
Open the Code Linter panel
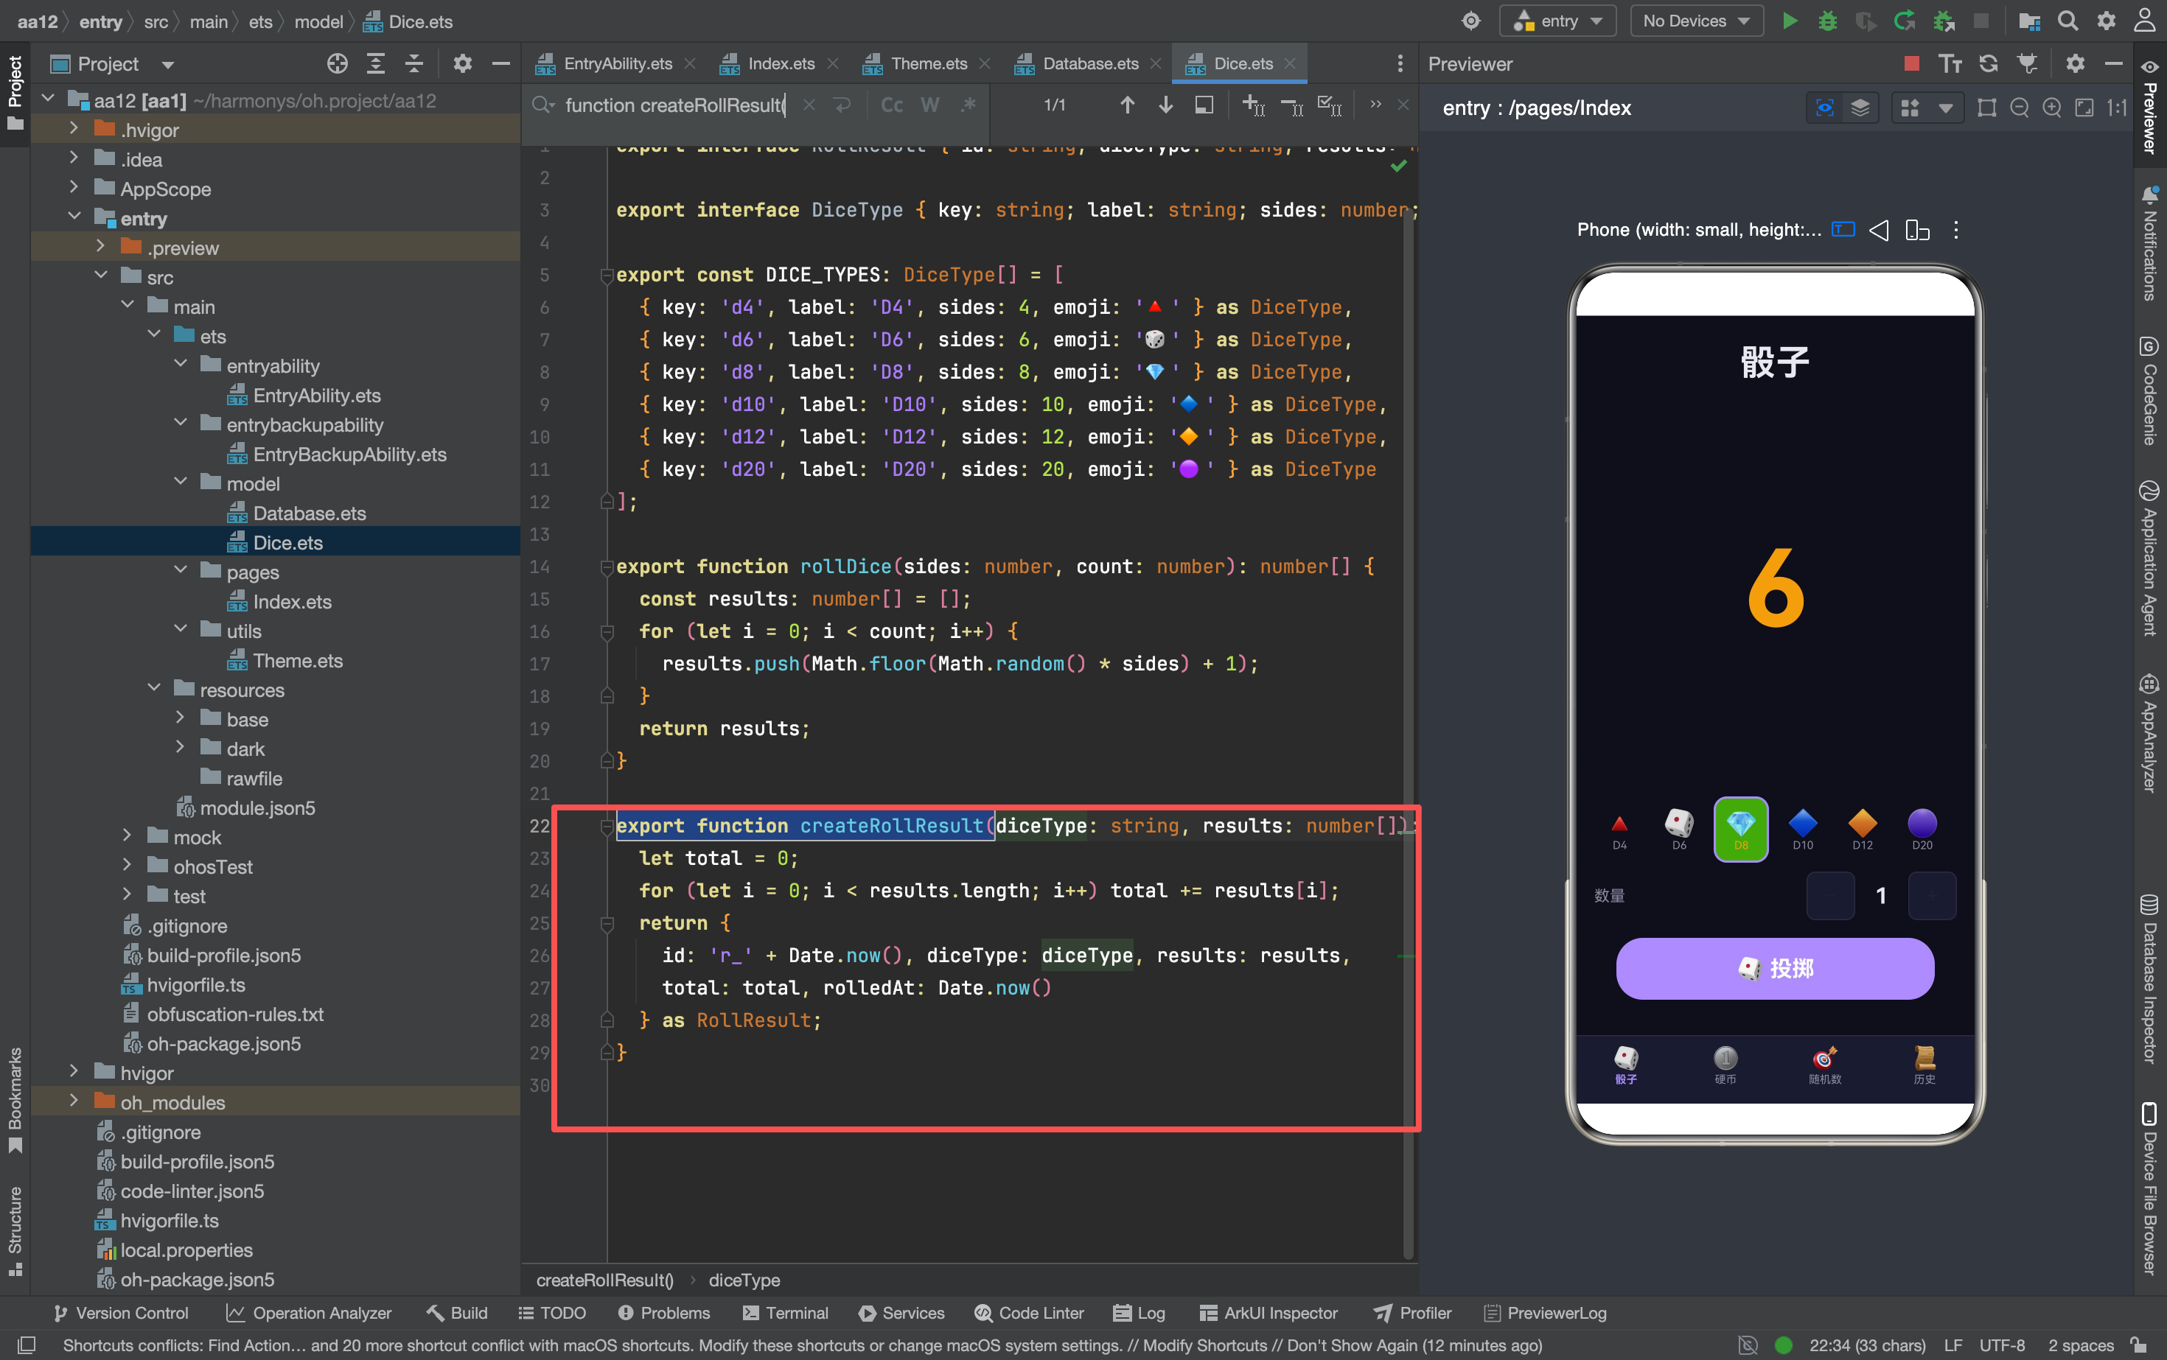point(1030,1312)
